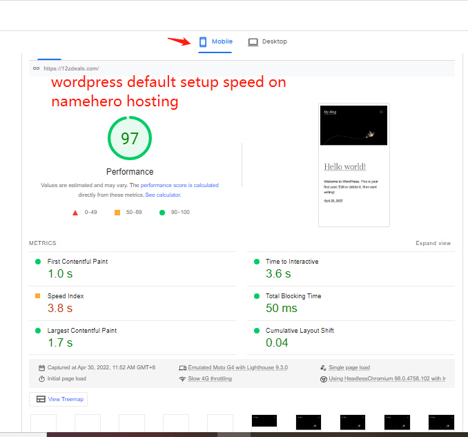Click the Speed Index orange square indicator
This screenshot has width=468, height=437.
(38, 296)
